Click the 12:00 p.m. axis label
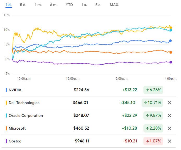 pyautogui.click(x=73, y=79)
